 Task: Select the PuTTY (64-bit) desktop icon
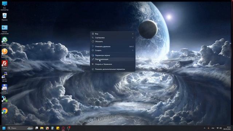(4, 77)
